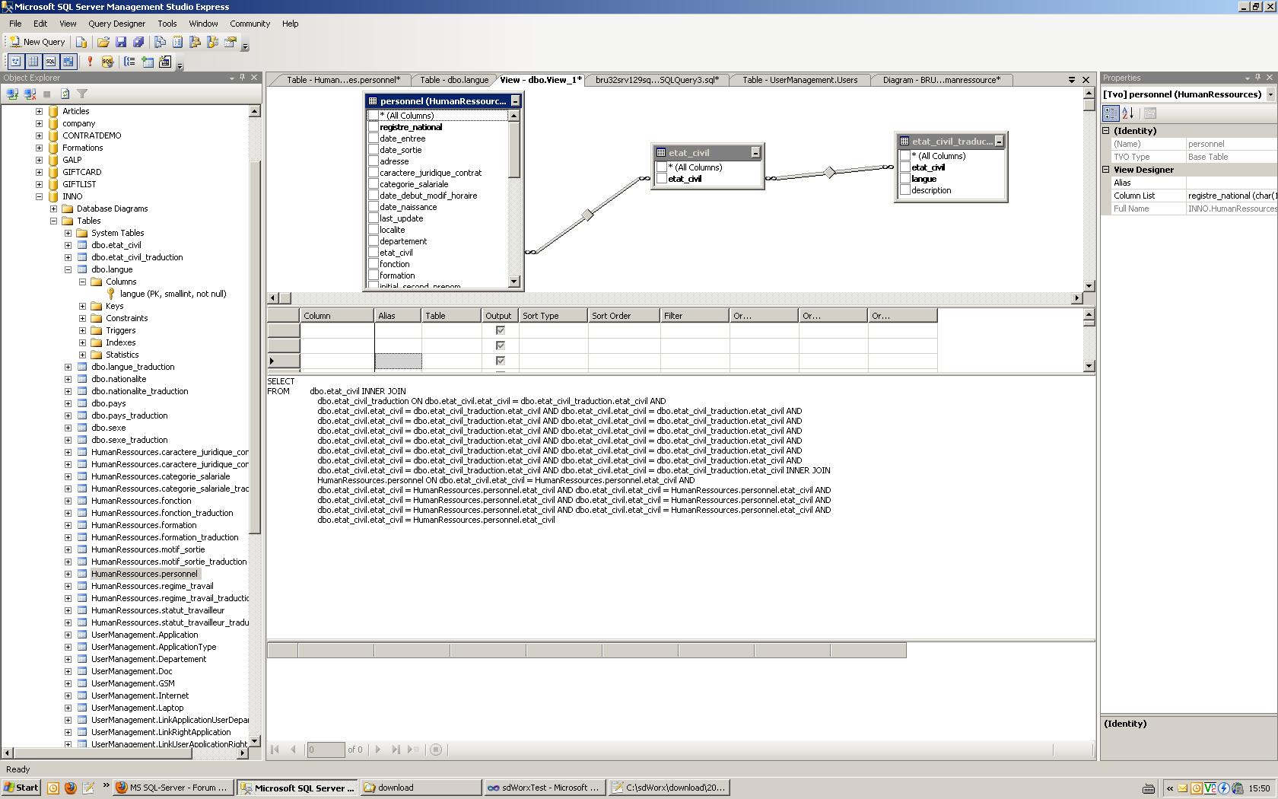Switch to the Diagram - BRU...manressource* tab

(942, 80)
